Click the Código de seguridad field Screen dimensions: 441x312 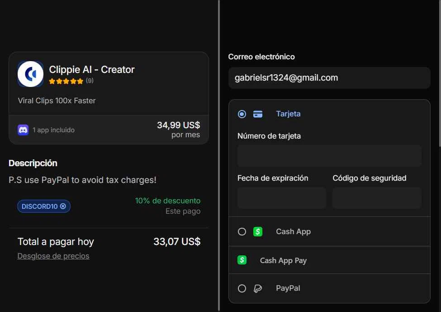tap(377, 198)
